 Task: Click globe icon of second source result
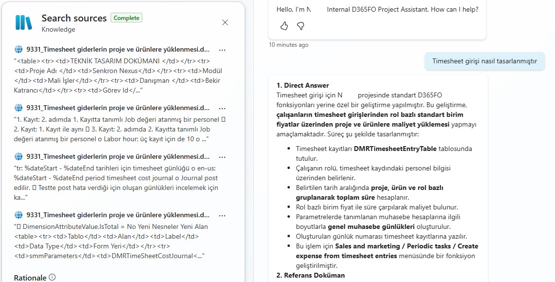pyautogui.click(x=19, y=108)
